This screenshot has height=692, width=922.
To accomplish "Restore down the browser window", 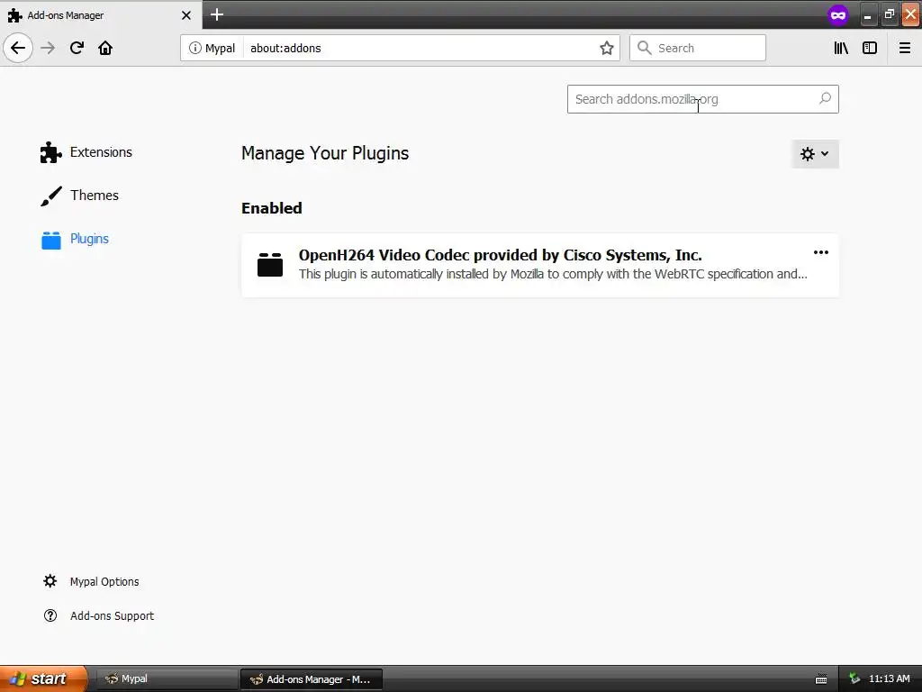I will pyautogui.click(x=889, y=14).
